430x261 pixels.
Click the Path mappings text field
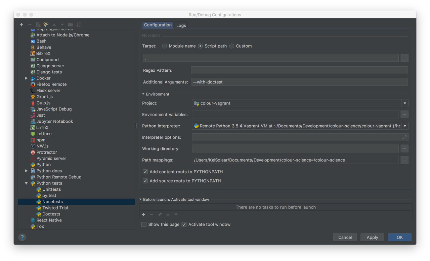[295, 160]
